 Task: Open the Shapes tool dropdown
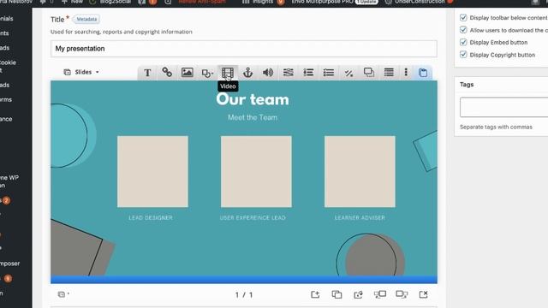click(x=207, y=73)
